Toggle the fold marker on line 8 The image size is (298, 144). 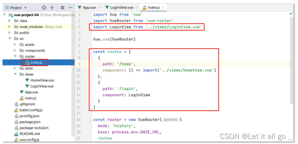91,58
